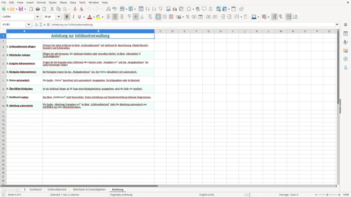This screenshot has width=351, height=197.
Task: Insert an image with the picture icon
Action: (x=168, y=9)
